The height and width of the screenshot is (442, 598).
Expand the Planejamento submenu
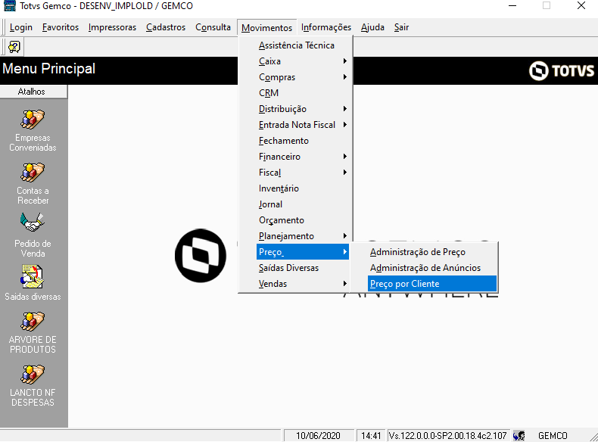[303, 236]
